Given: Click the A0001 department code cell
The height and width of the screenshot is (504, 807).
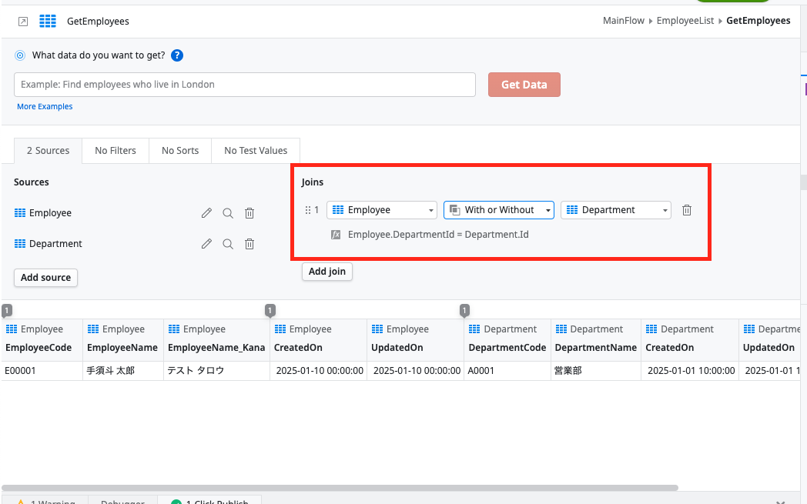Looking at the screenshot, I should [507, 371].
